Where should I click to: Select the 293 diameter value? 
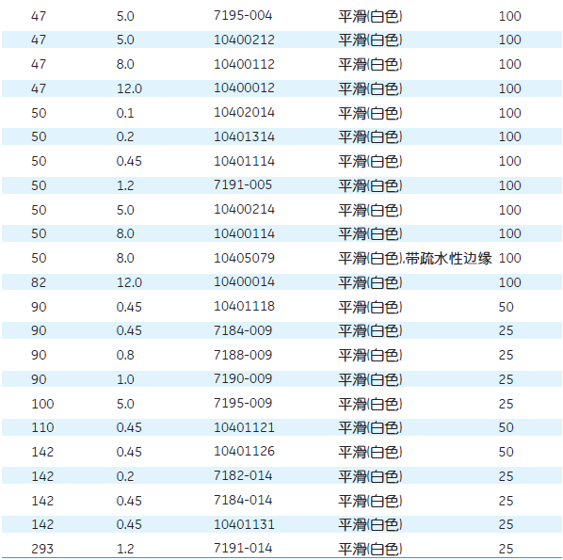(x=42, y=549)
